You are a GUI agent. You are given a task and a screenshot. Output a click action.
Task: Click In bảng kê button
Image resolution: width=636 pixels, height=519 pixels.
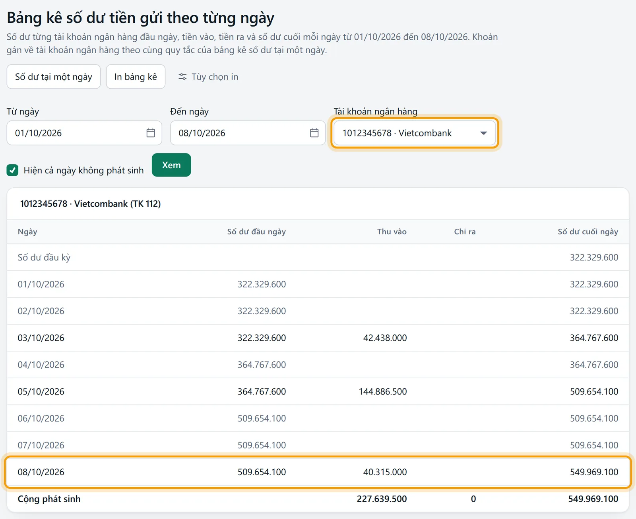click(136, 77)
